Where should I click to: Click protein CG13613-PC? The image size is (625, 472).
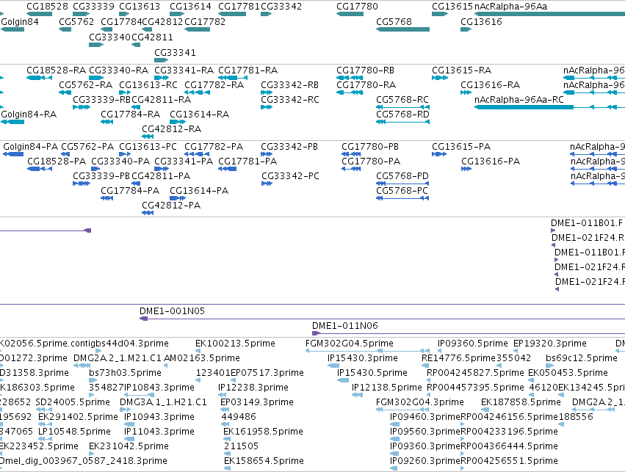pyautogui.click(x=125, y=154)
